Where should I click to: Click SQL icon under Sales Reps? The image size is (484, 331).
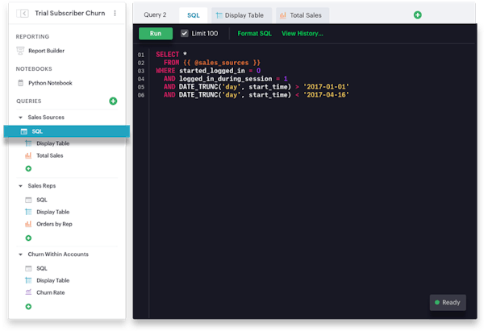pyautogui.click(x=28, y=200)
